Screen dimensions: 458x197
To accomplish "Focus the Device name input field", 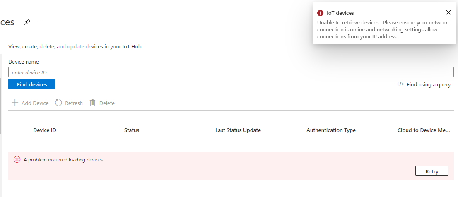I will pos(231,72).
